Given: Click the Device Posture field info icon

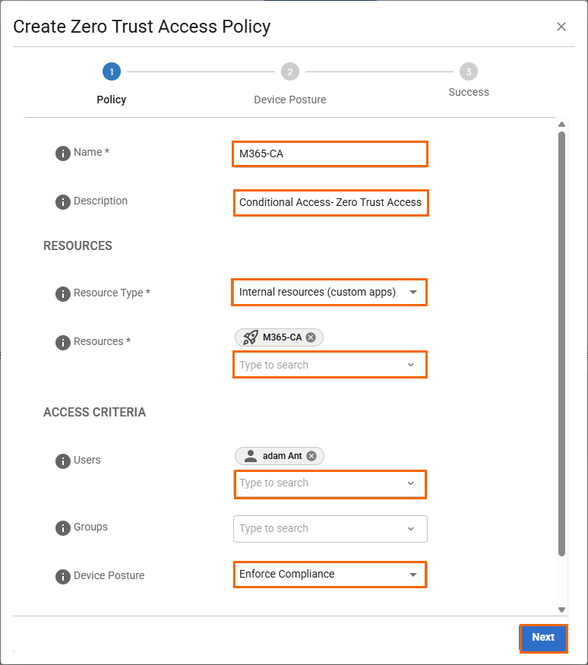Looking at the screenshot, I should point(63,576).
